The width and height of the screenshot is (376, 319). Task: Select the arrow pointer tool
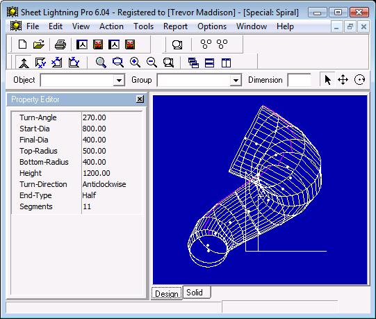(327, 80)
